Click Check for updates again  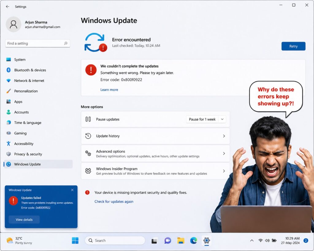click(x=114, y=201)
